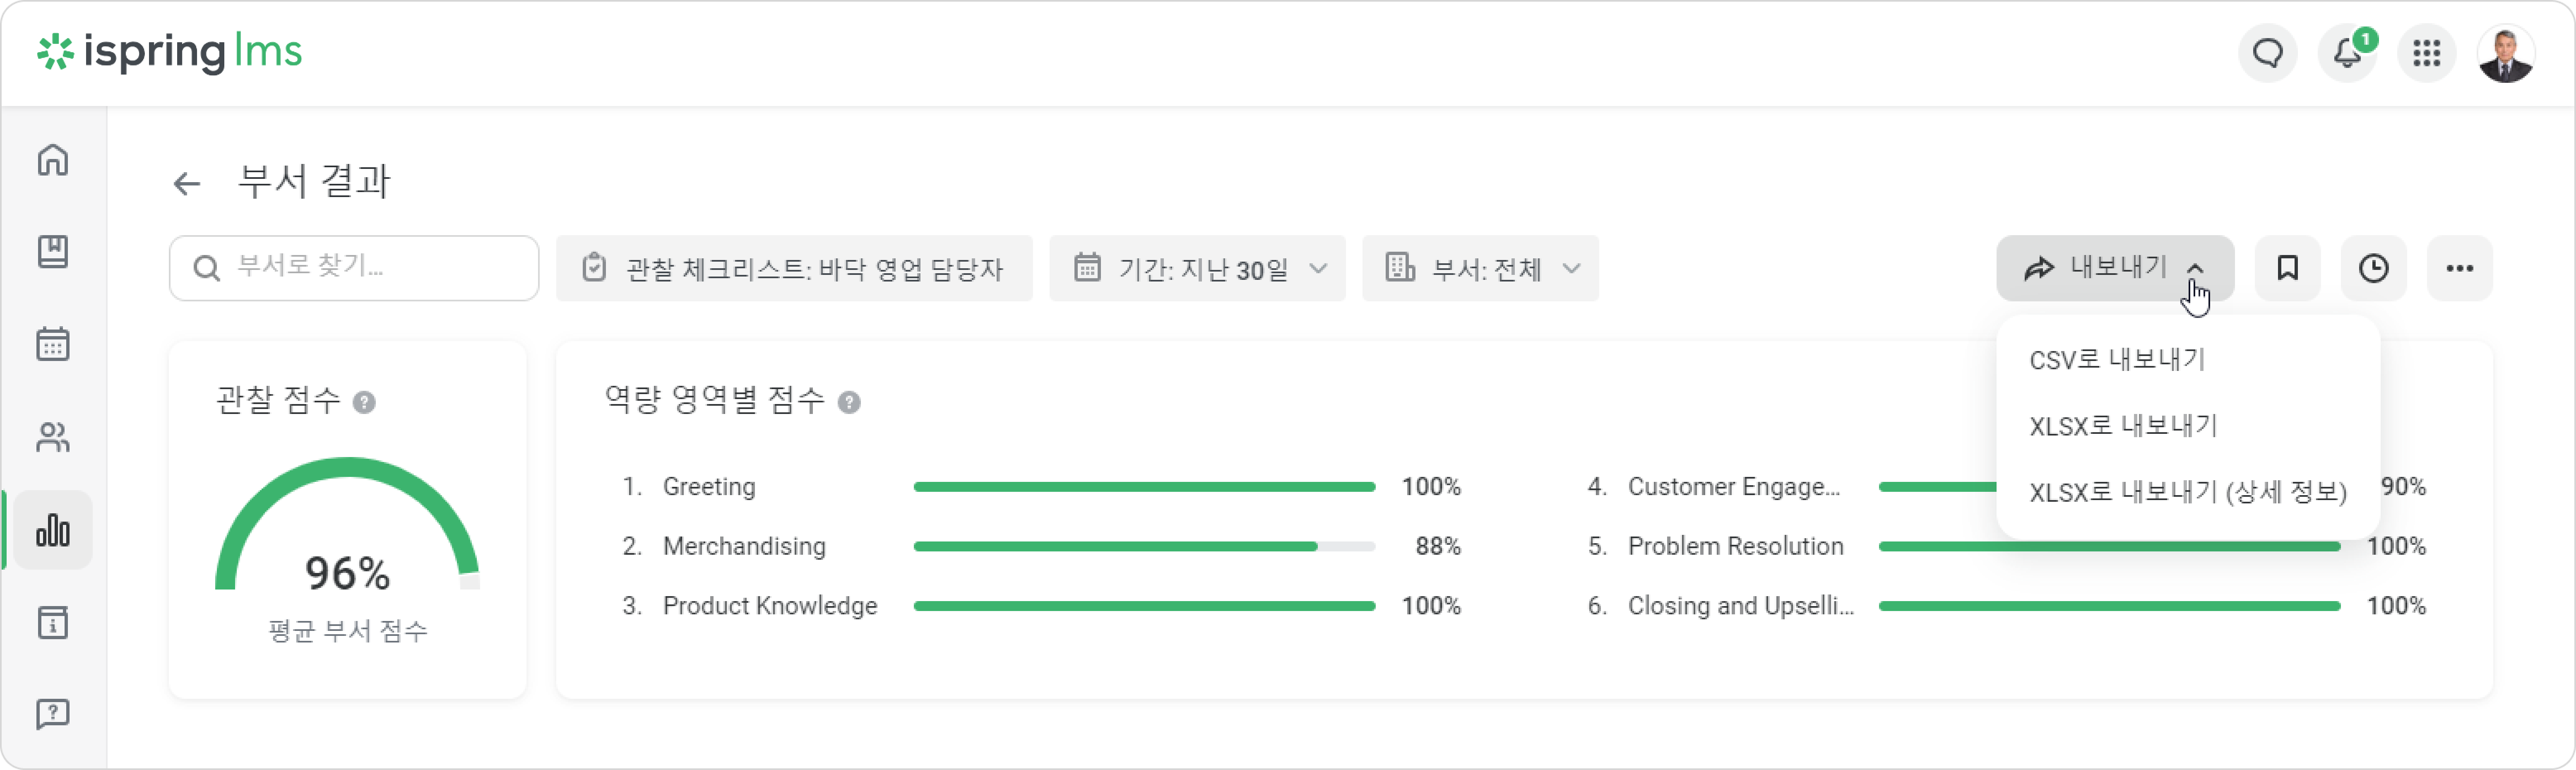
Task: Open the reports bar chart sidebar icon
Action: pyautogui.click(x=53, y=530)
